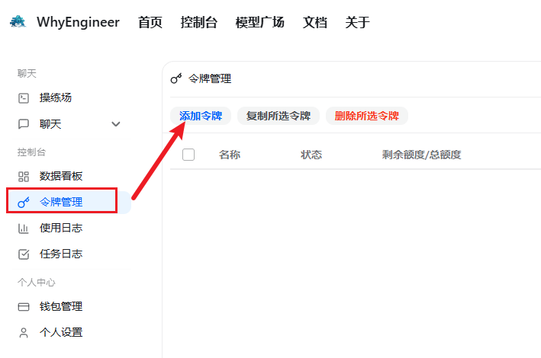Open the 关于 nav item
Screen dimensions: 541x358
pos(357,22)
